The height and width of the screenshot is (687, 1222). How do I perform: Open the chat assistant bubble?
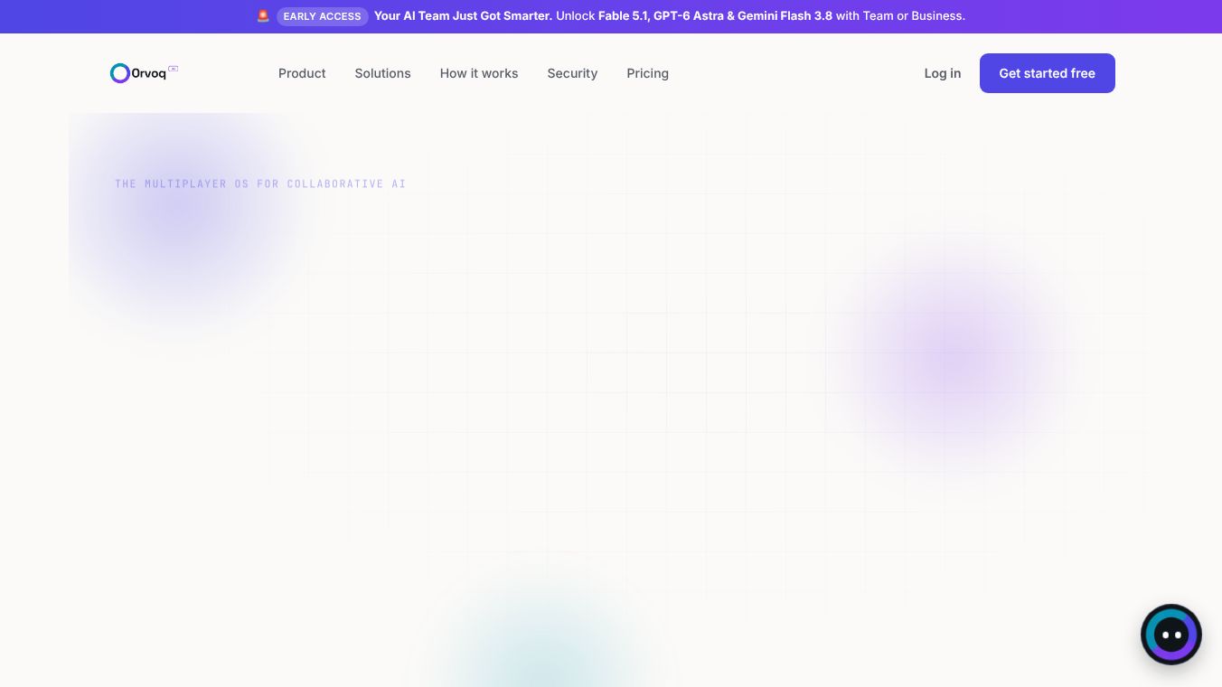tap(1171, 635)
